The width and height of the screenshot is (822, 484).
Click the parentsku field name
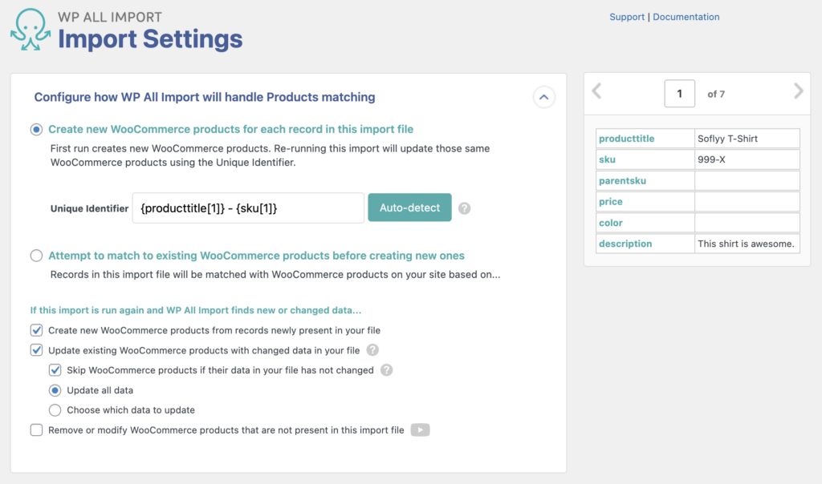pos(622,180)
